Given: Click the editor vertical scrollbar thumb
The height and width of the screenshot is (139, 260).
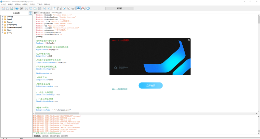Looking at the screenshot, I should tap(259, 20).
